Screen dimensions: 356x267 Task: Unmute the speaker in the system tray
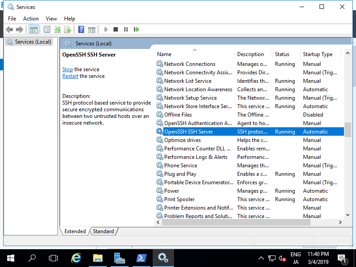[x=282, y=258]
